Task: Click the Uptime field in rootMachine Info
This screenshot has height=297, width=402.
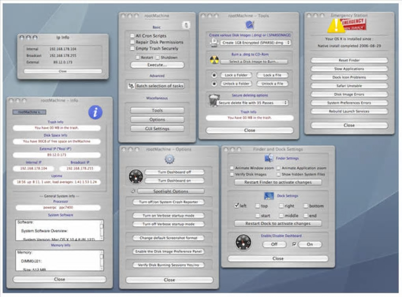Action: pos(57,182)
